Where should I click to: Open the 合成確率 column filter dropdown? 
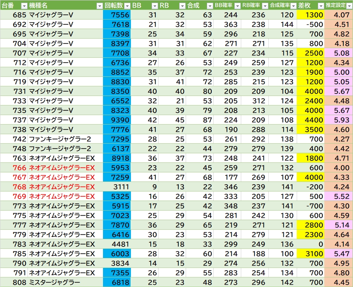click(293, 6)
